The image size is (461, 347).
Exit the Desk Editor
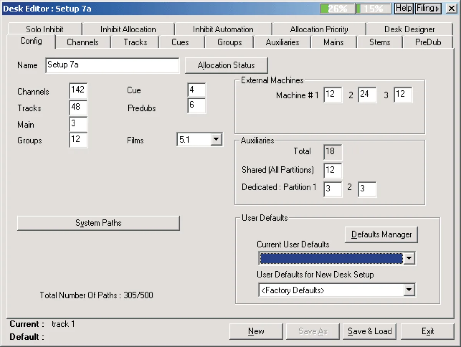pyautogui.click(x=428, y=331)
